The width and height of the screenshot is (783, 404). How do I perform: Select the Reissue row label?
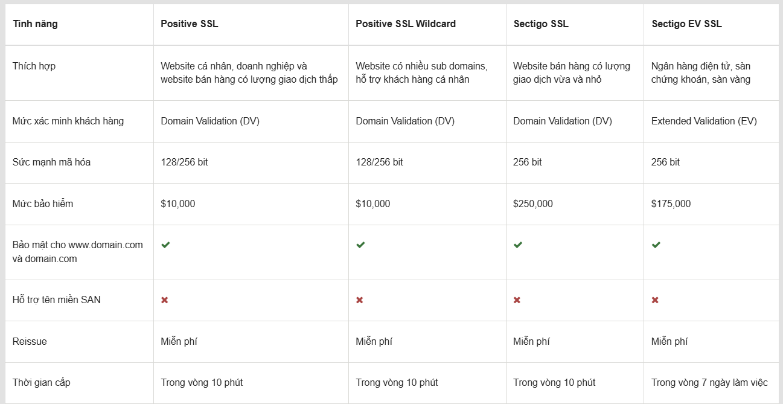(30, 341)
